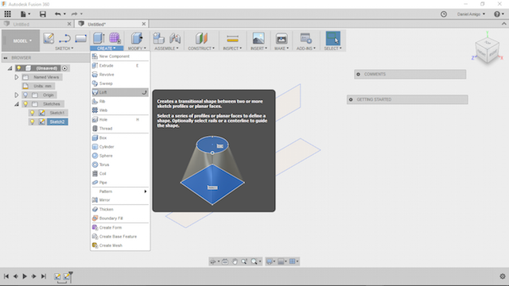This screenshot has width=509, height=286.
Task: Toggle visibility bulb of the (Unsaved) component
Action: [x=19, y=68]
